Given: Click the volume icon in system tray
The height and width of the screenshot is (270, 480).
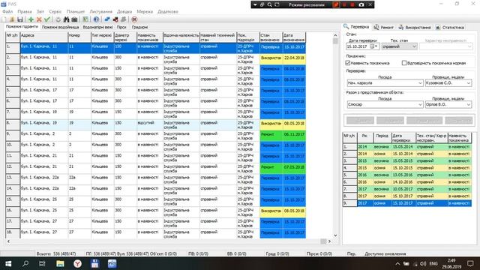Looking at the screenshot, I should coord(423,263).
